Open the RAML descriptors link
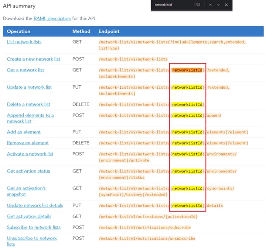Screen dimensions: 266x249 [x=52, y=18]
